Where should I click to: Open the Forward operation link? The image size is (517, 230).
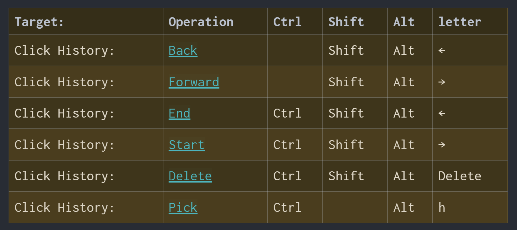point(194,82)
